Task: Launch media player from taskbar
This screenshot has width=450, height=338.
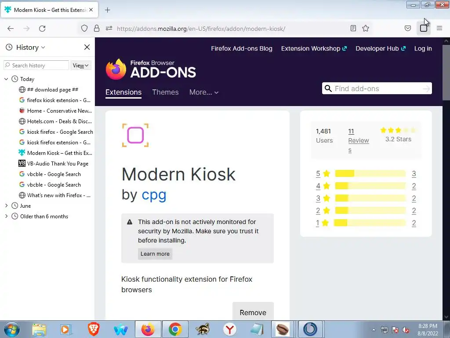Action: 66,329
